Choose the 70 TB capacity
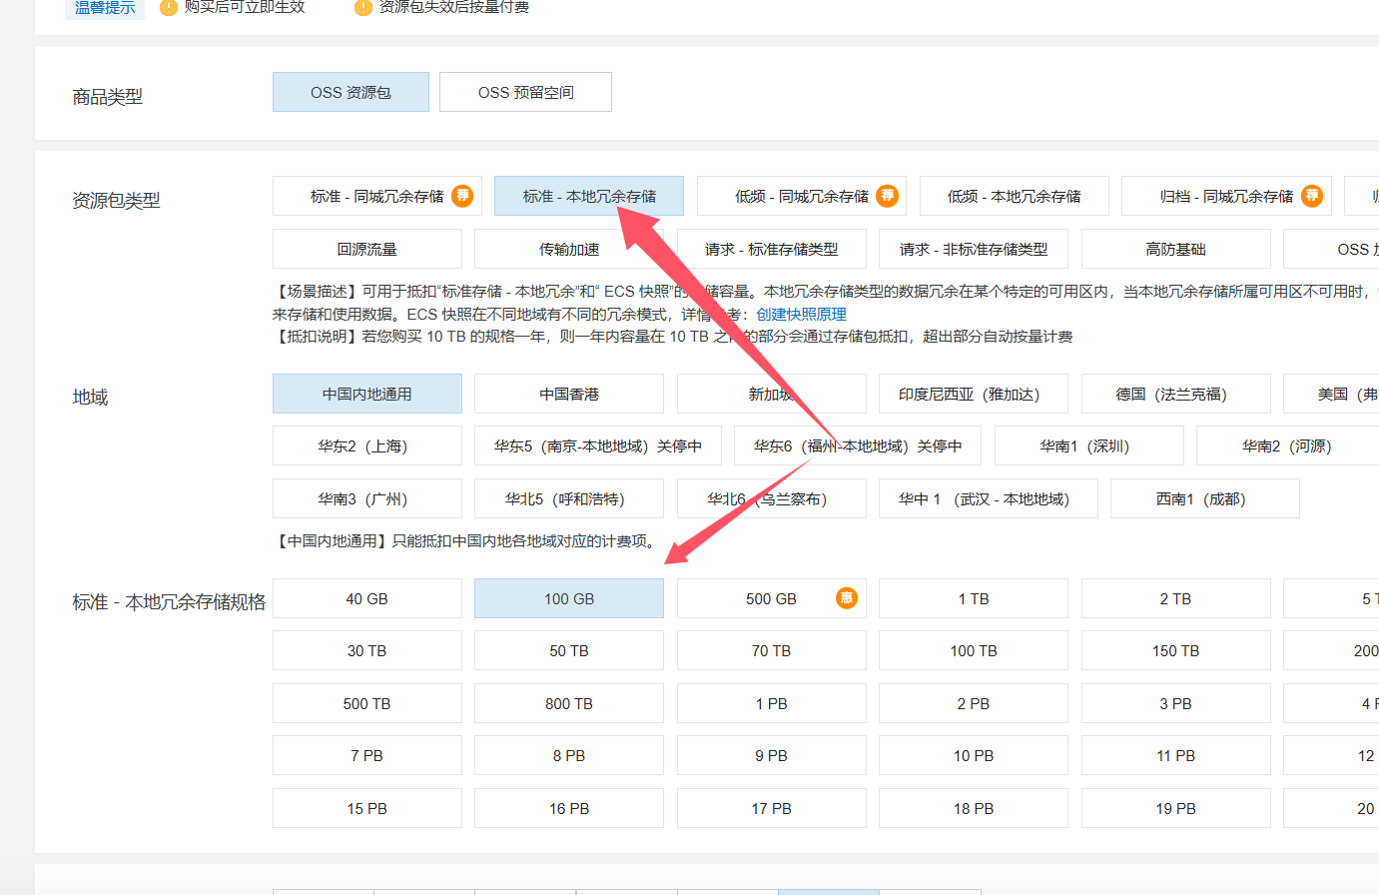This screenshot has height=895, width=1379. click(772, 650)
